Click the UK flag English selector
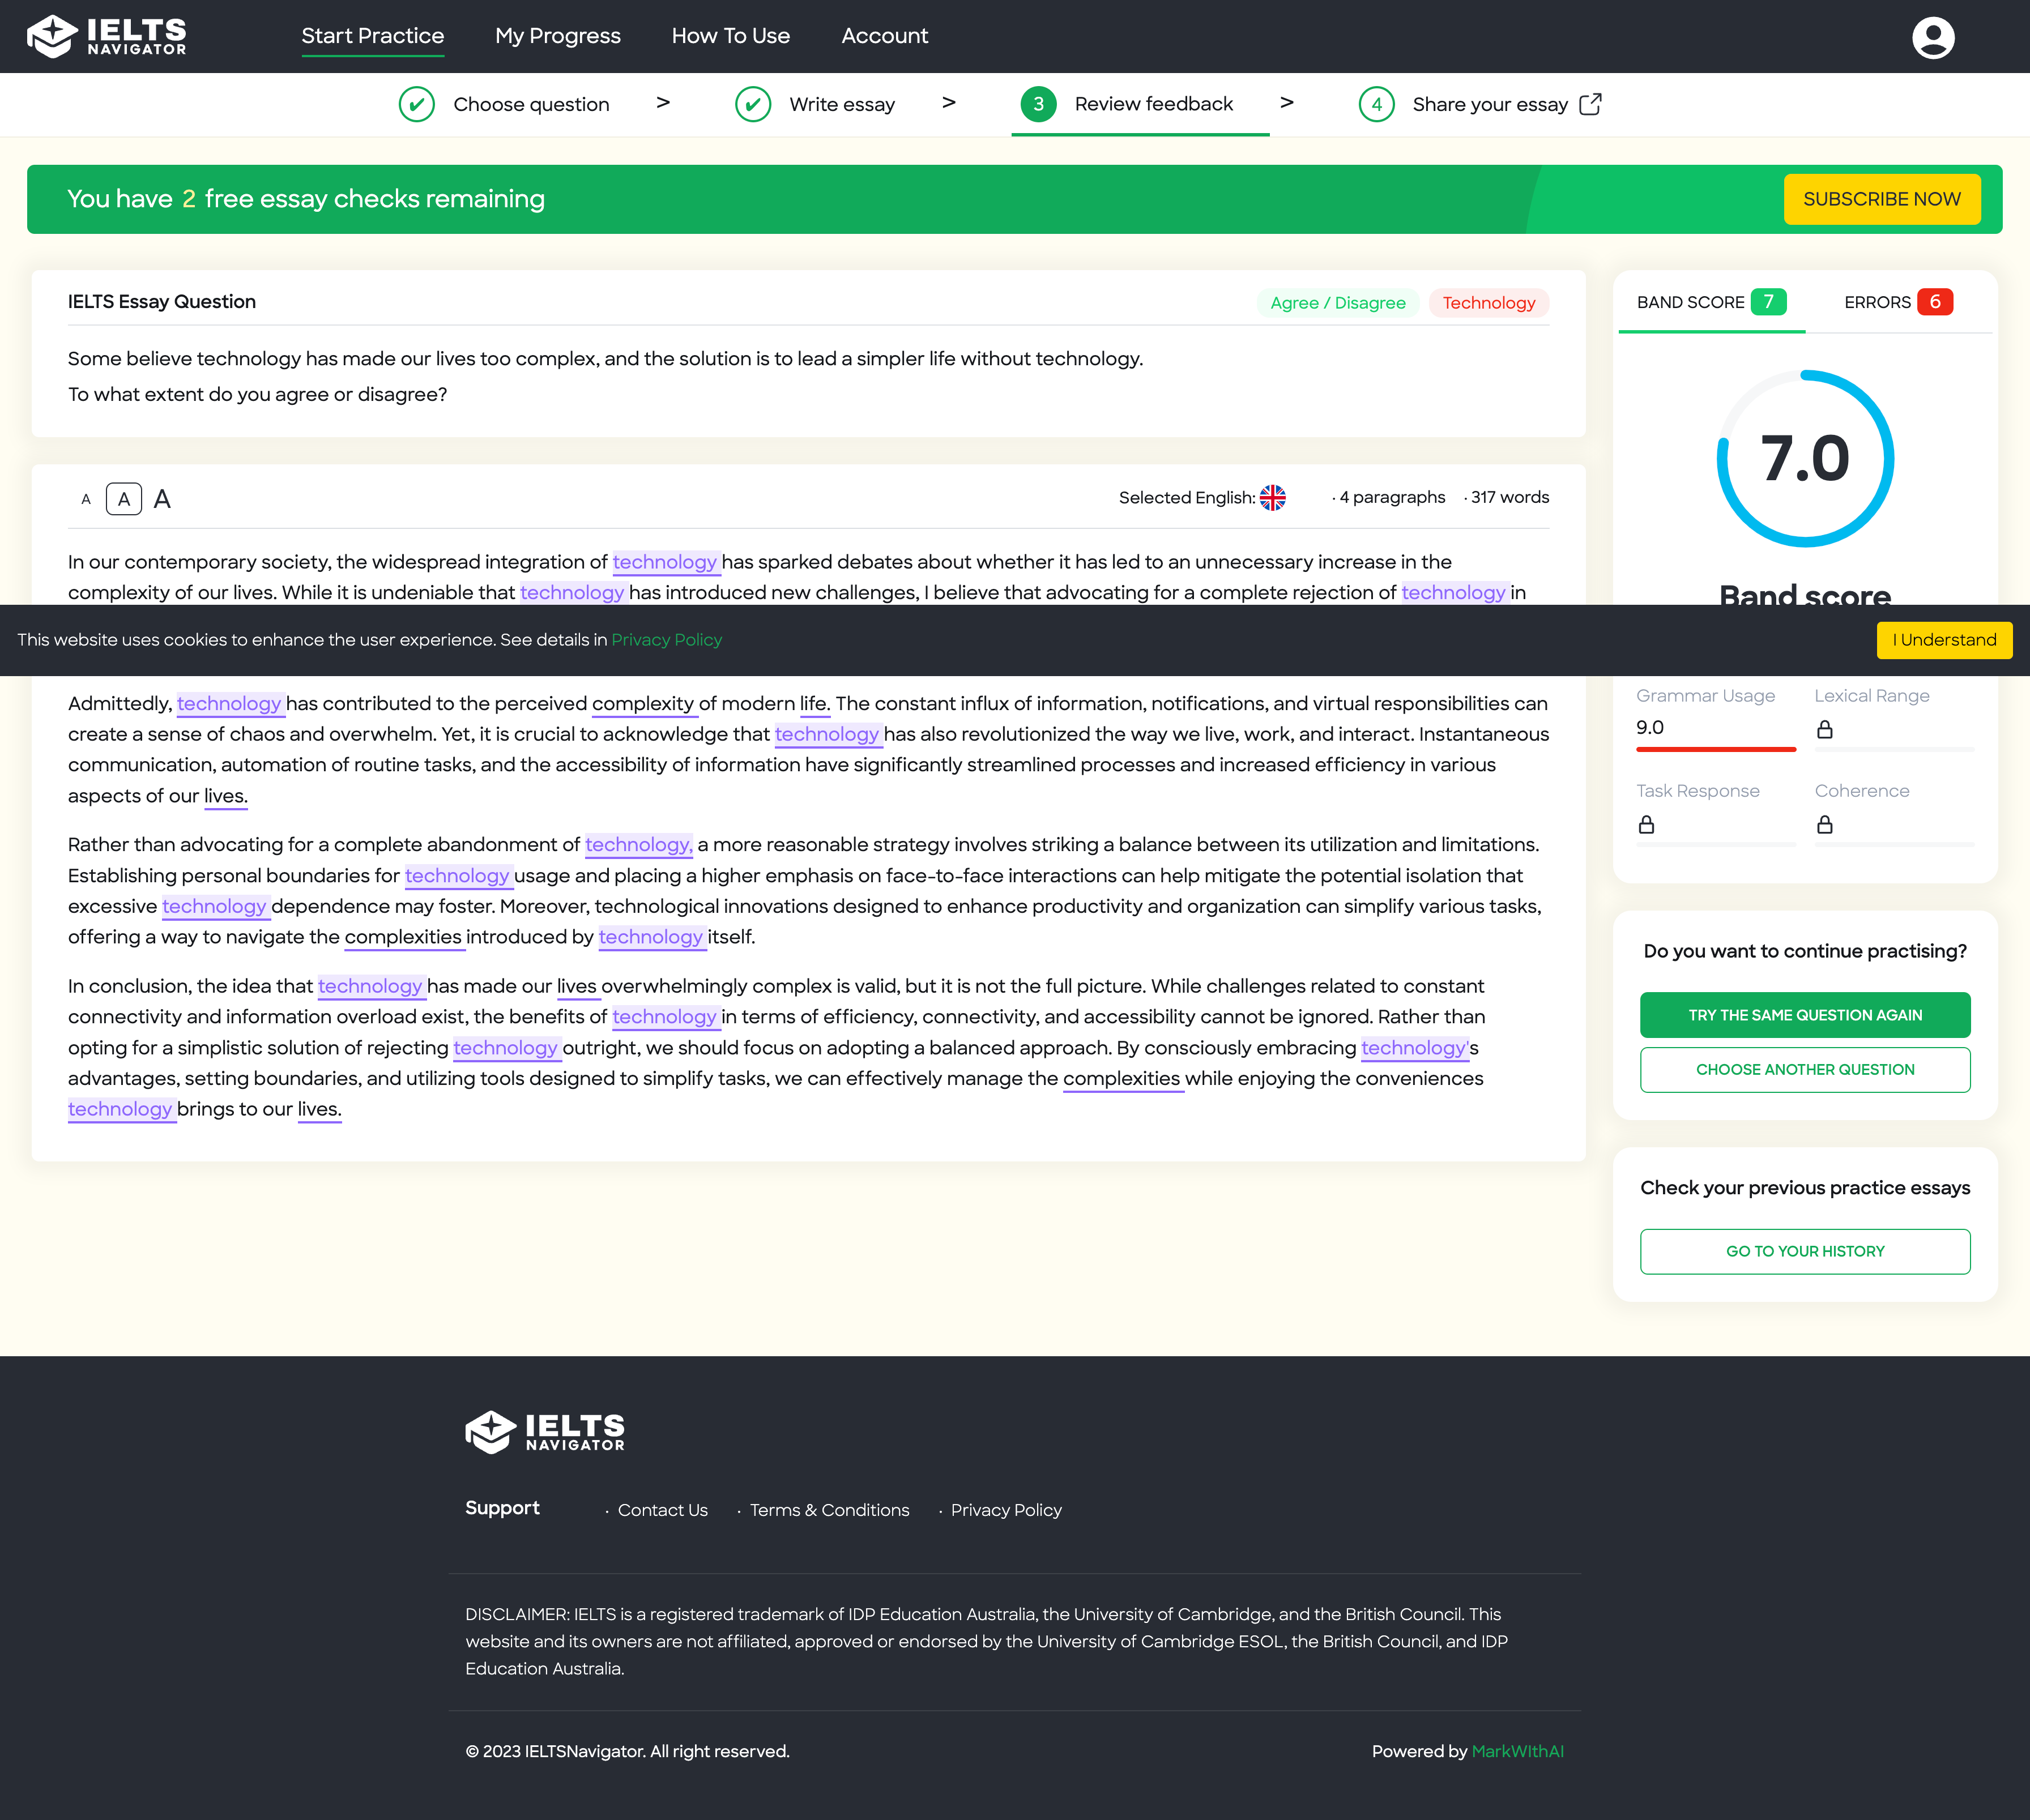The width and height of the screenshot is (2030, 1820). pos(1272,497)
